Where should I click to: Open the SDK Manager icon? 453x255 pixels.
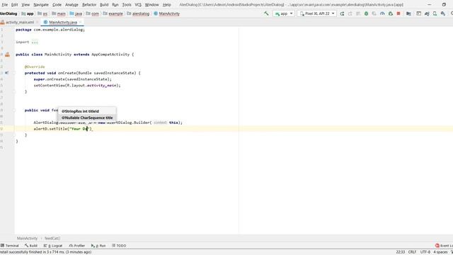[x=443, y=13]
